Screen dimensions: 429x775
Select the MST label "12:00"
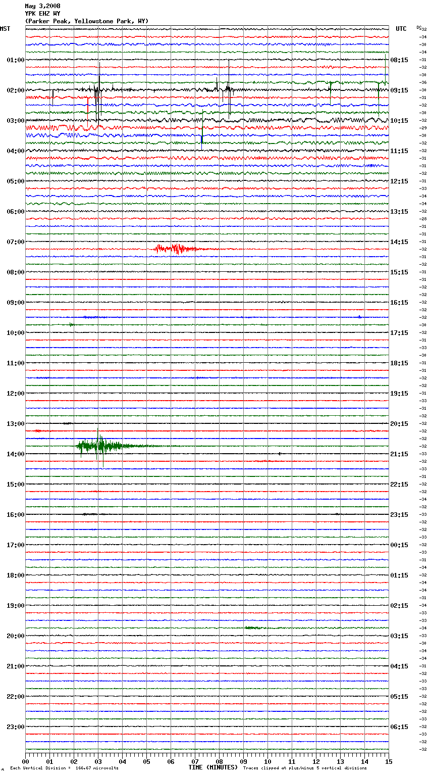pos(16,394)
